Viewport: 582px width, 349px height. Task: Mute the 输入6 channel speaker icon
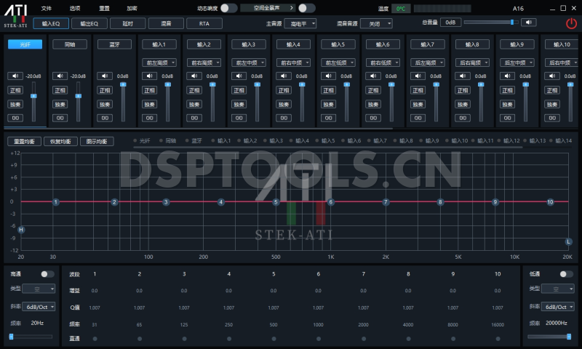click(373, 76)
